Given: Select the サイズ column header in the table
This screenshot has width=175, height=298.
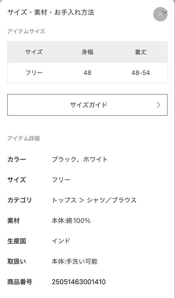Looking at the screenshot, I should tap(34, 52).
